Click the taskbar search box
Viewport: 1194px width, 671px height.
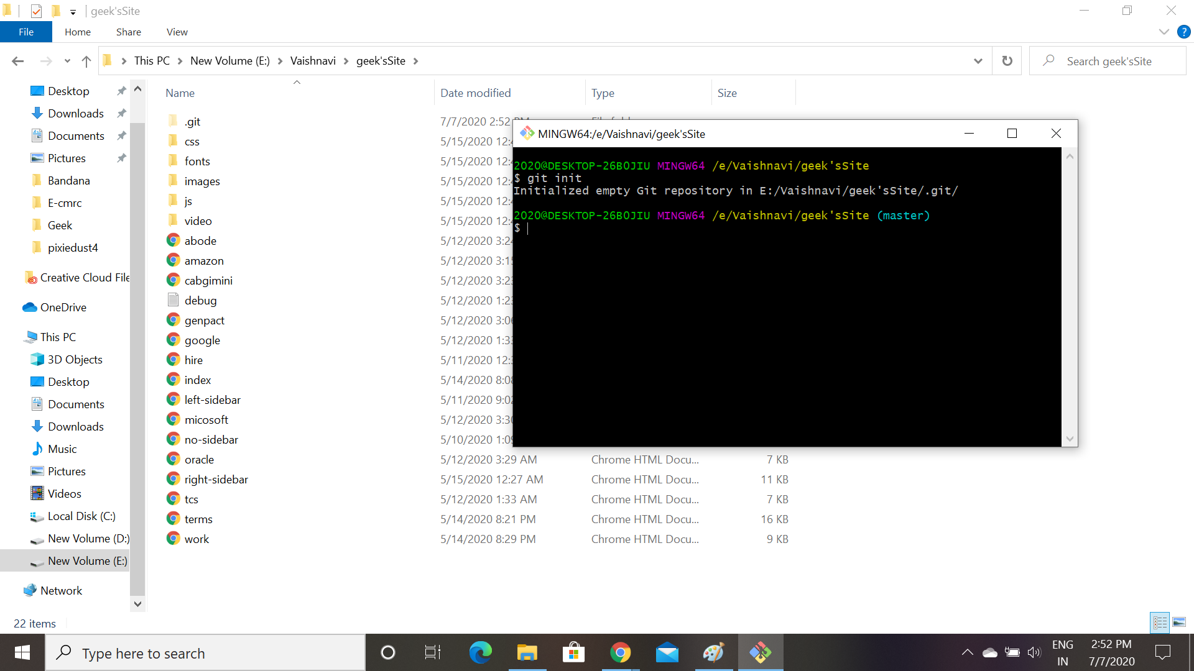(205, 652)
